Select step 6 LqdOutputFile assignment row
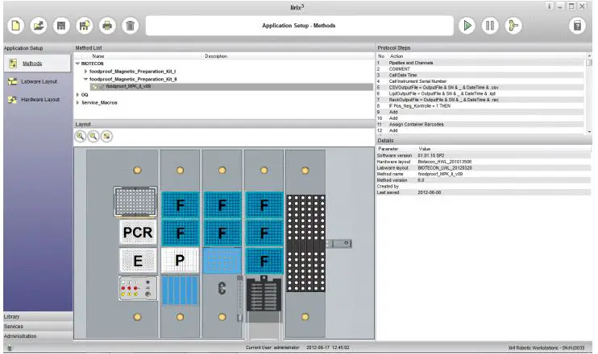Screen dimensions: 598x354 pyautogui.click(x=480, y=93)
